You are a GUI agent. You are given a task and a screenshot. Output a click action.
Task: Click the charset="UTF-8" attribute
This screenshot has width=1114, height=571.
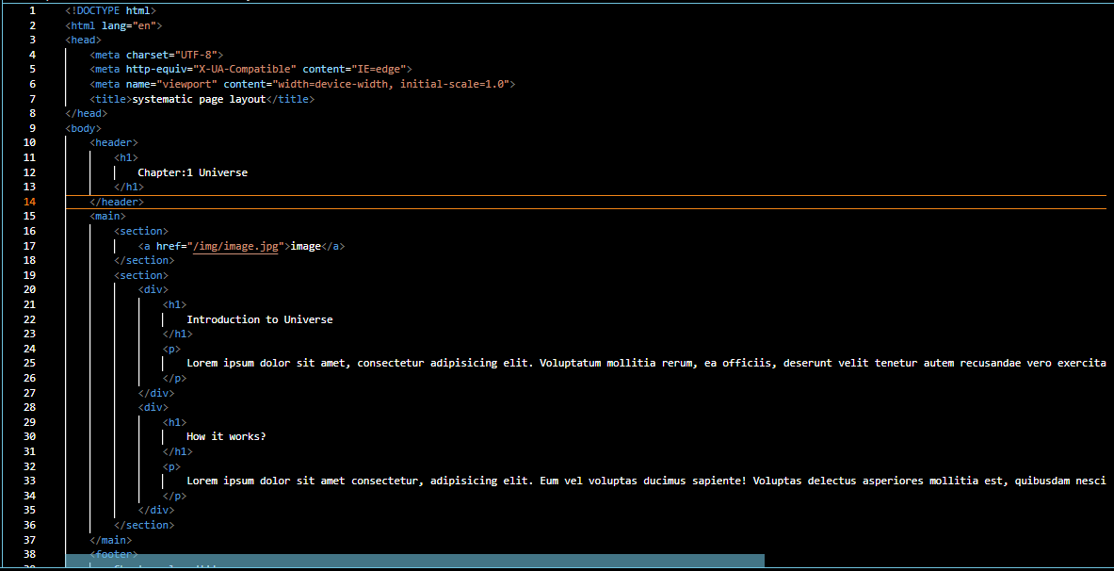[172, 55]
